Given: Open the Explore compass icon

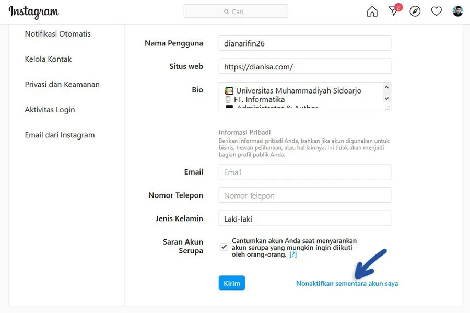Looking at the screenshot, I should click(x=415, y=11).
